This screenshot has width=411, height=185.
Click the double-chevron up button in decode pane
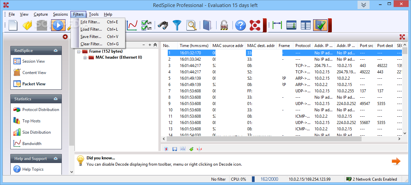coord(155,45)
